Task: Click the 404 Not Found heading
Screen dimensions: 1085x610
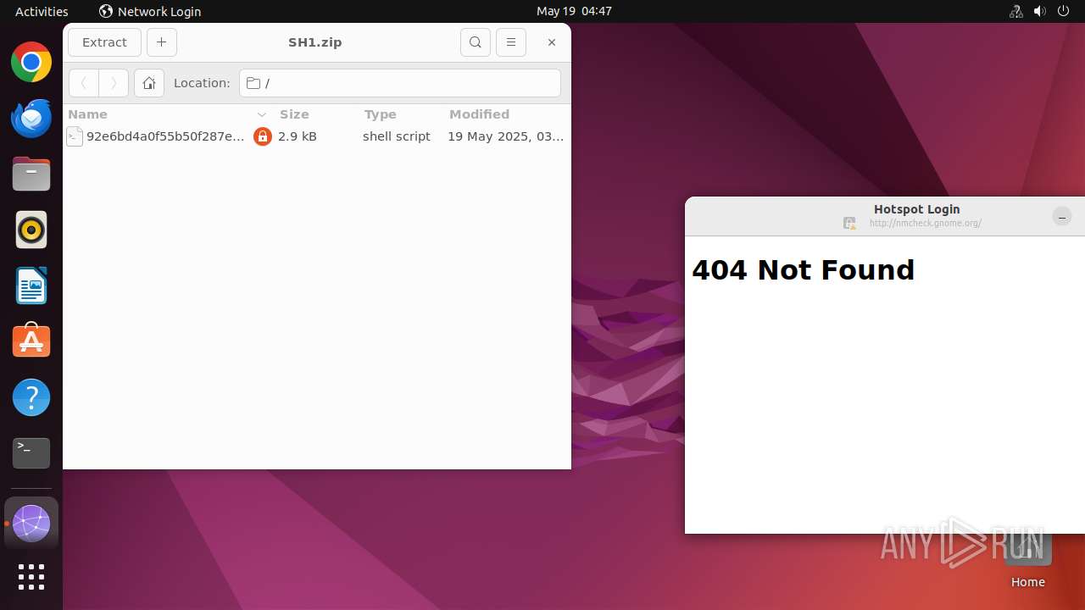Action: coord(804,270)
